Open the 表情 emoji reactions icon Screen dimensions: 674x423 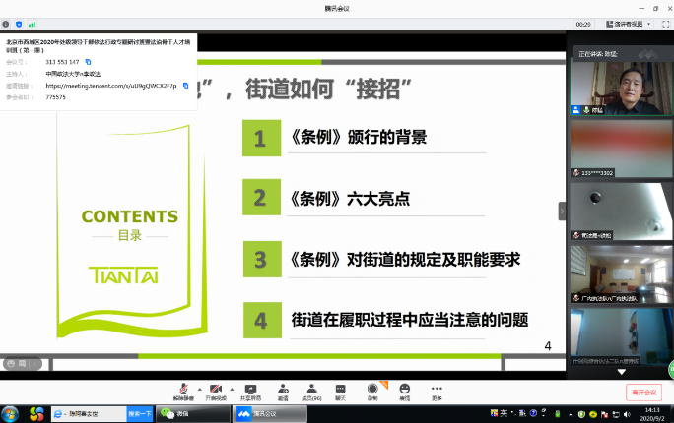tap(404, 390)
